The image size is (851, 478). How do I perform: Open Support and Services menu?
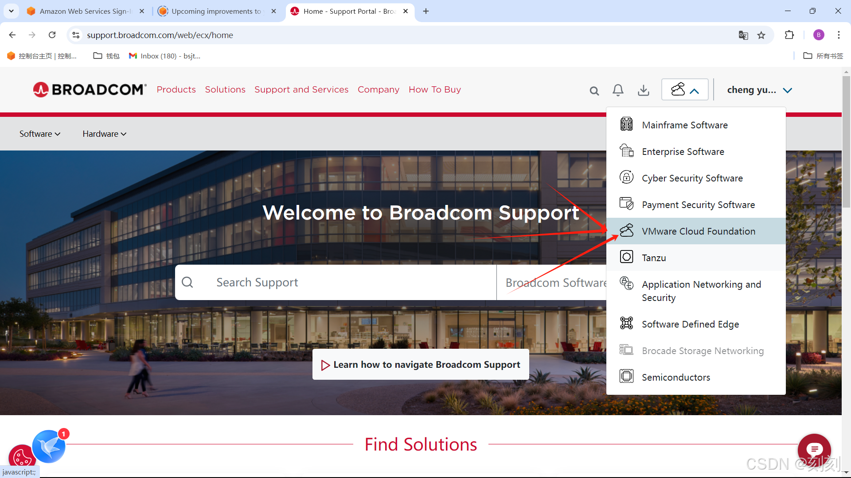pyautogui.click(x=301, y=89)
